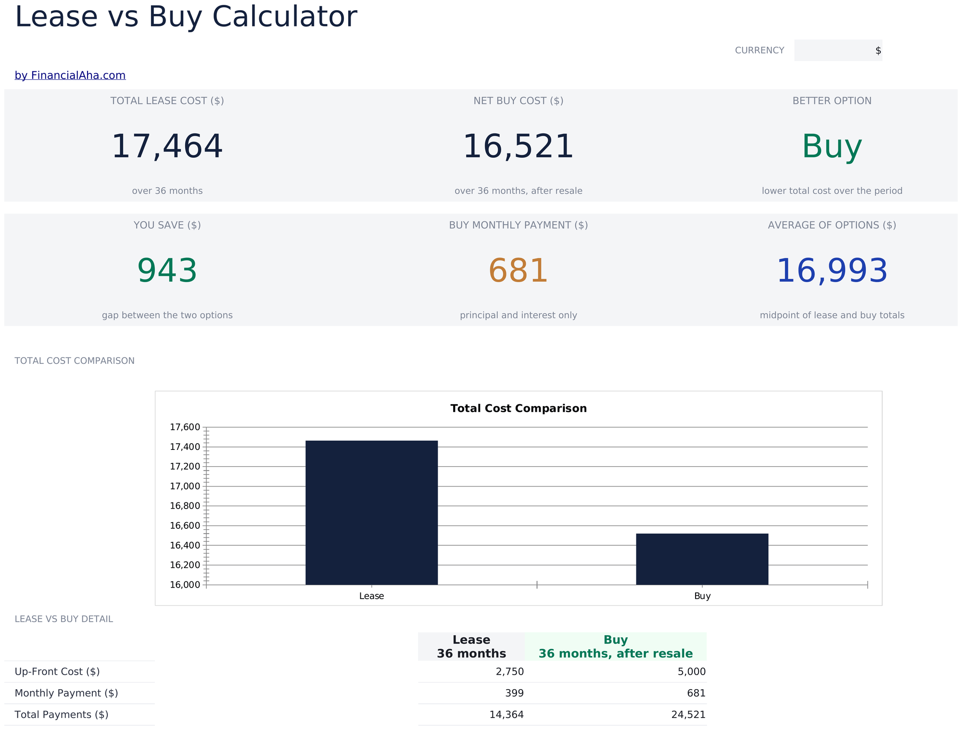
Task: Click the Monthly Payment ($) row label
Action: click(x=66, y=693)
